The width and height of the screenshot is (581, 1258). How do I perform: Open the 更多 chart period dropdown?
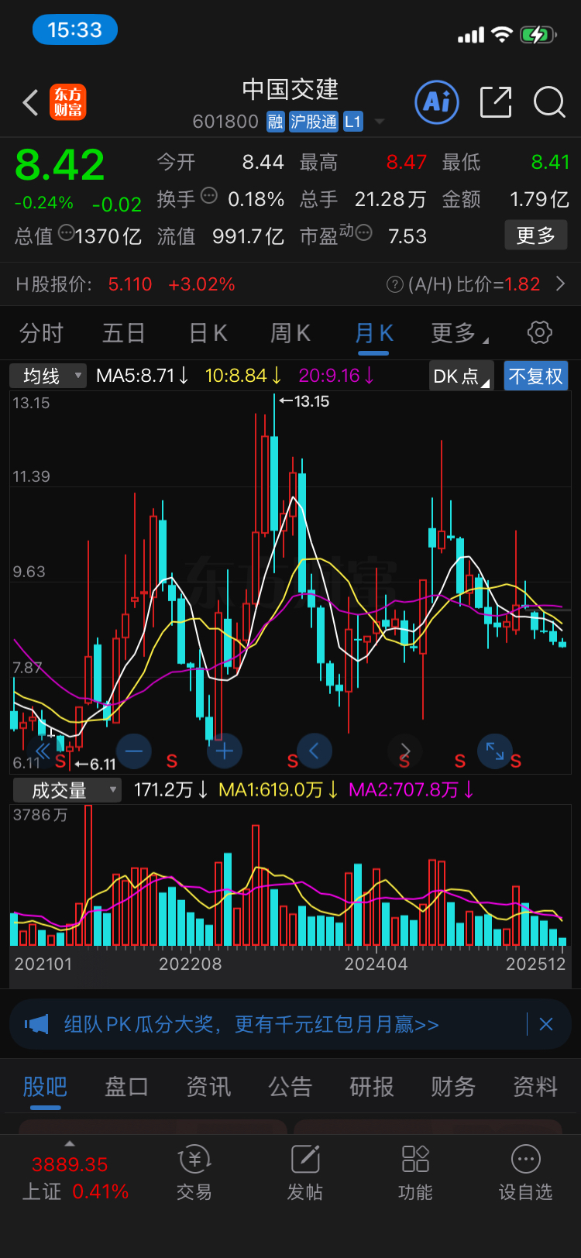point(460,333)
